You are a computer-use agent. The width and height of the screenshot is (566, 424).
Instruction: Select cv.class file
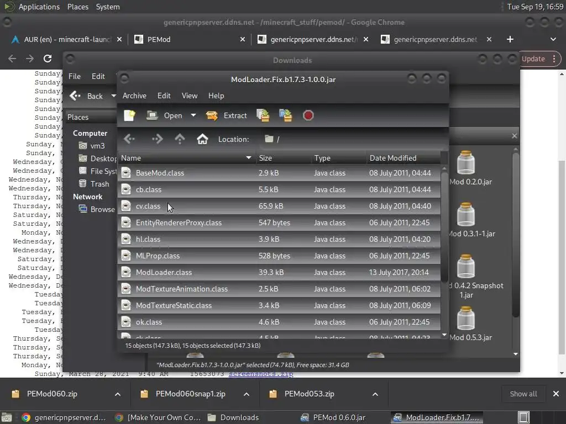coord(279,206)
